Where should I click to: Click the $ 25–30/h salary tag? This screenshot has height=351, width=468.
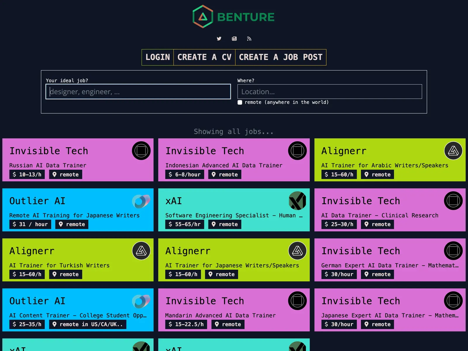pyautogui.click(x=339, y=224)
